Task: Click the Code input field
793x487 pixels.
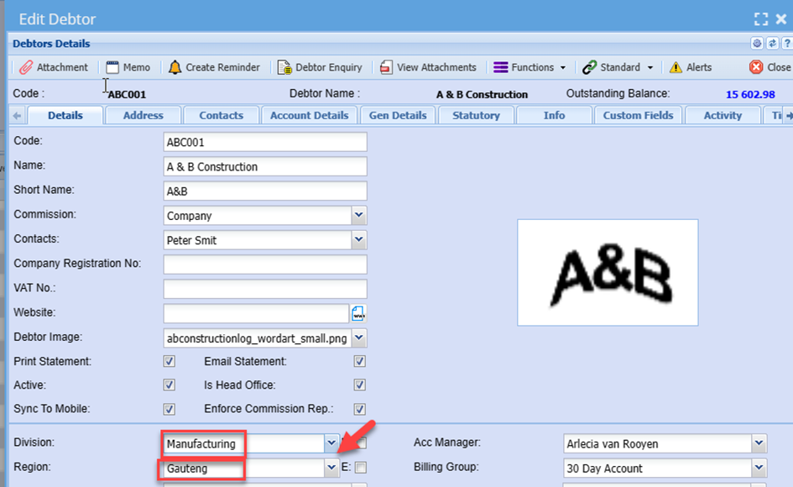Action: (265, 142)
